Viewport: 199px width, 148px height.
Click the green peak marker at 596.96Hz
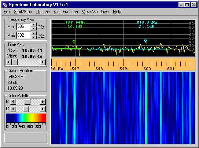click(x=74, y=41)
